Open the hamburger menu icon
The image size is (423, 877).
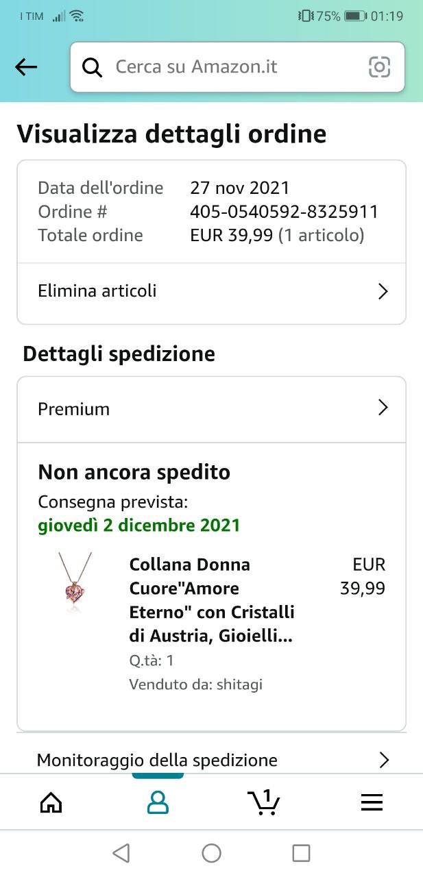(372, 802)
